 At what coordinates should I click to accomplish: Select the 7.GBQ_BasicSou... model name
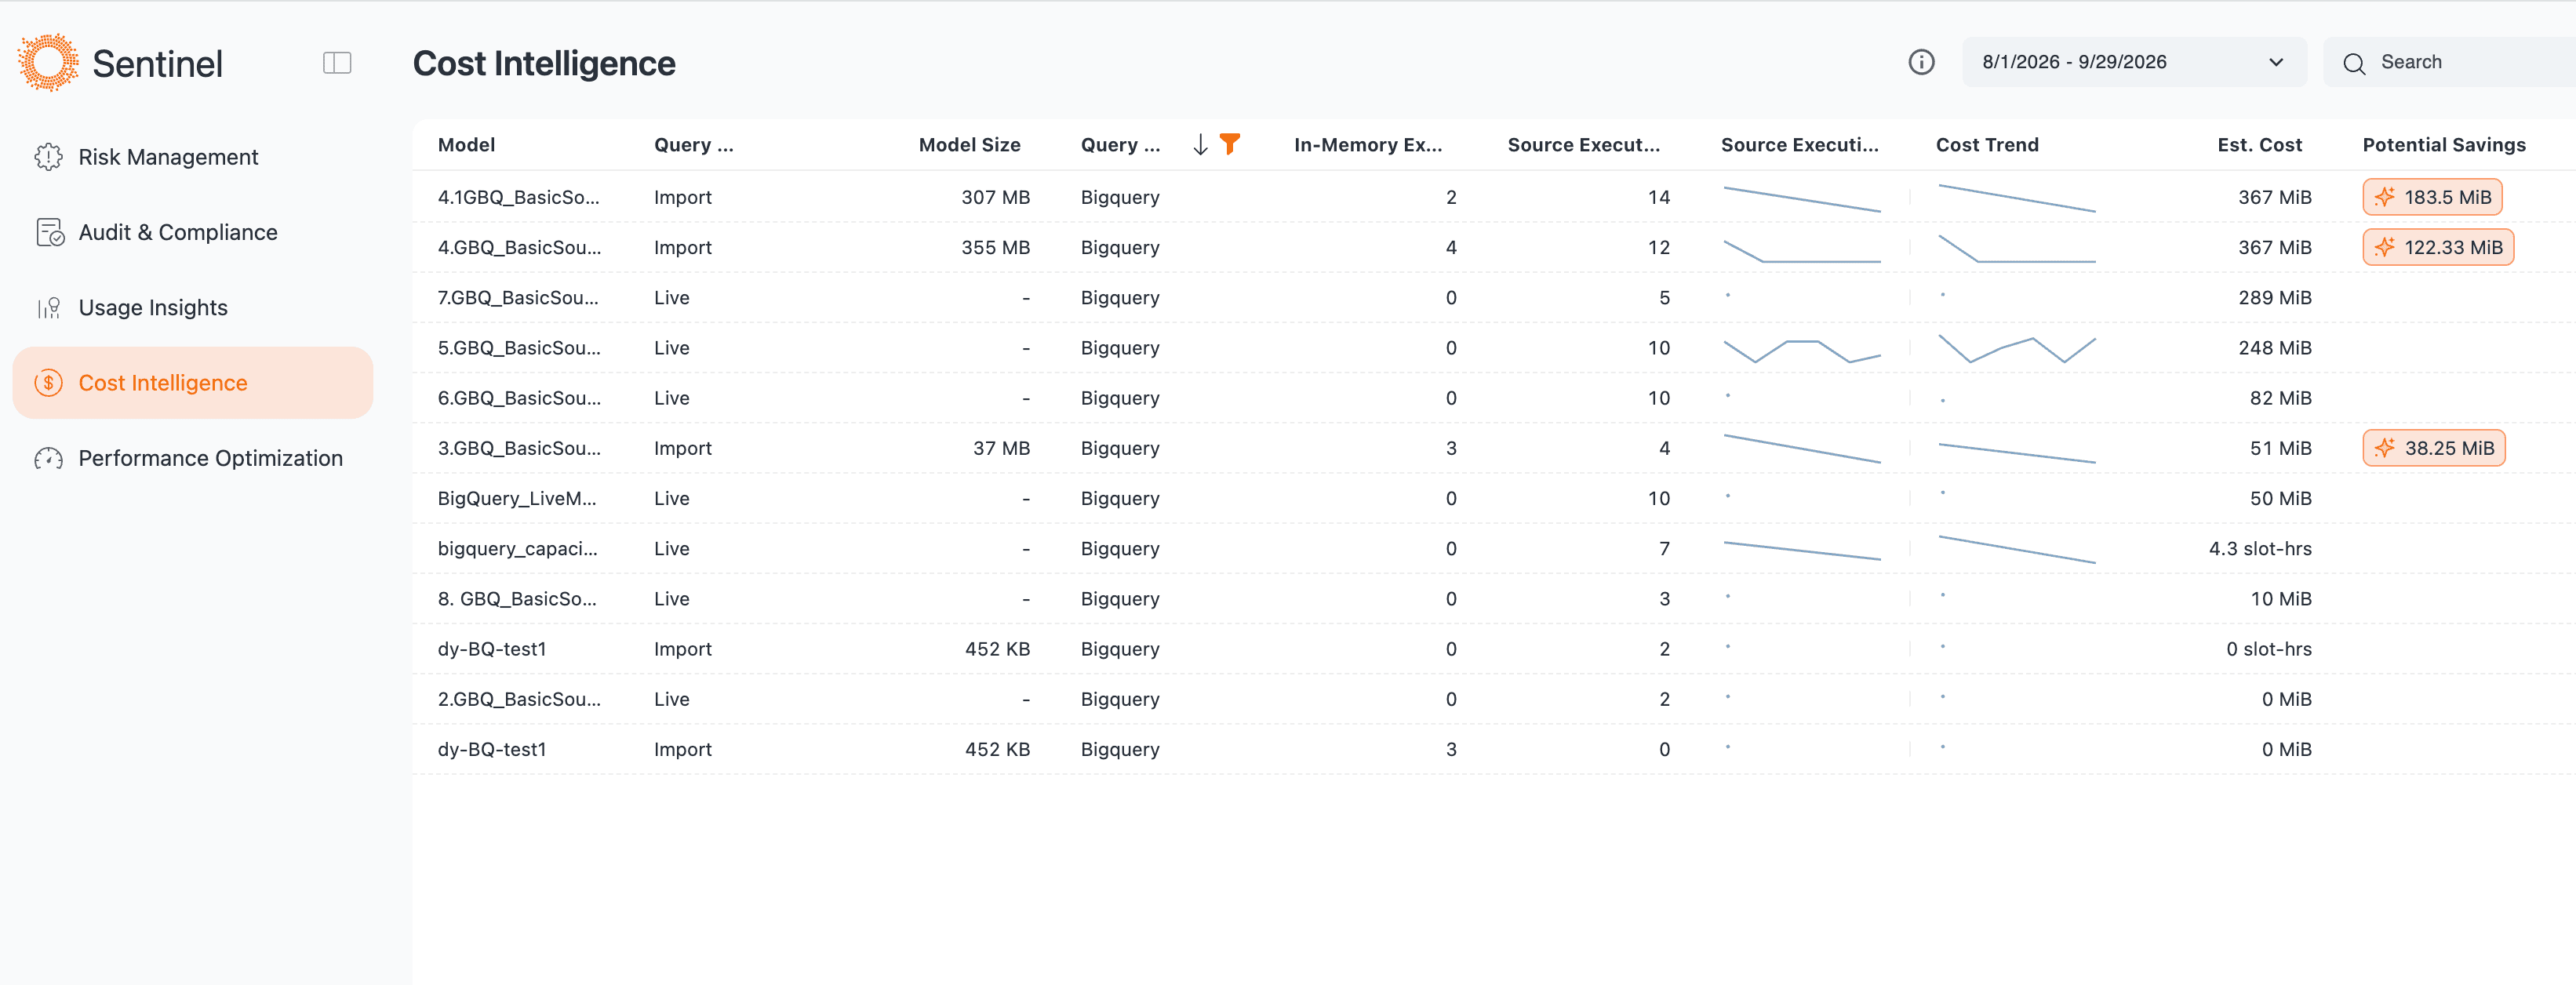click(x=518, y=298)
